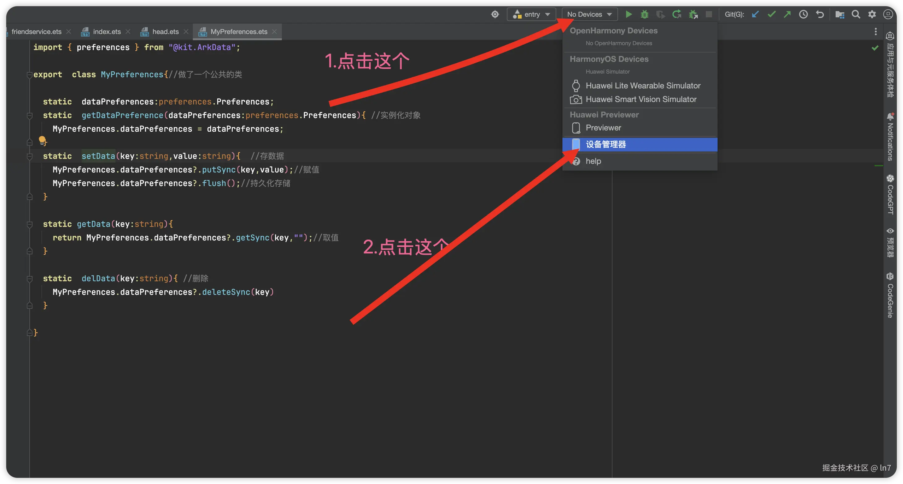Close the head.ets tab
Screen dimensions: 903x484
tap(186, 32)
